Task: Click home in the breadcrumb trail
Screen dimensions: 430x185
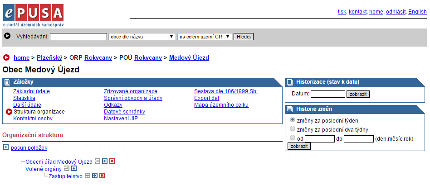Action: (22, 58)
